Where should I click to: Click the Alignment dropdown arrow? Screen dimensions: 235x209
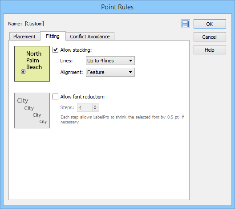coord(130,72)
